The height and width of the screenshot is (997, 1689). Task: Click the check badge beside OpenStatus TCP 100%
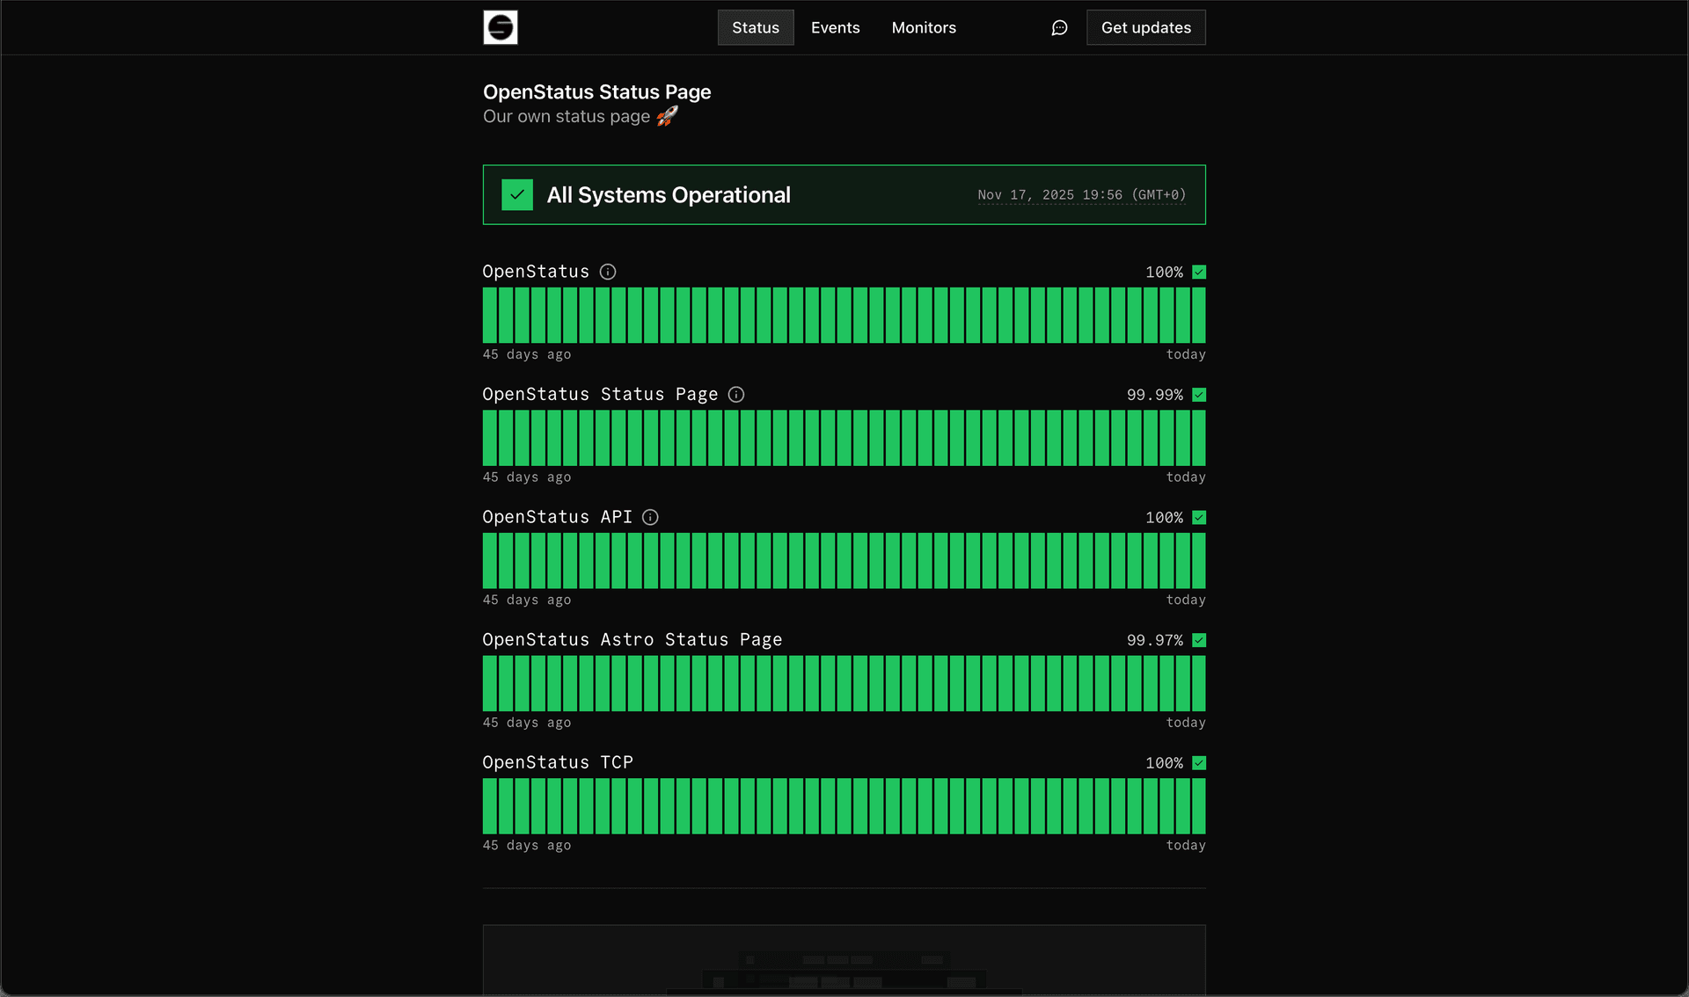point(1199,763)
